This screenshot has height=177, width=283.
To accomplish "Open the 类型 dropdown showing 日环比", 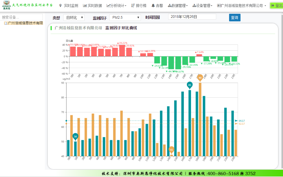I will click(74, 18).
